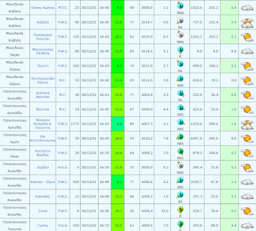Click the weather condition icon for Καβάλα P.W.S.
Screen dimensions: 256x231
coord(247,23)
